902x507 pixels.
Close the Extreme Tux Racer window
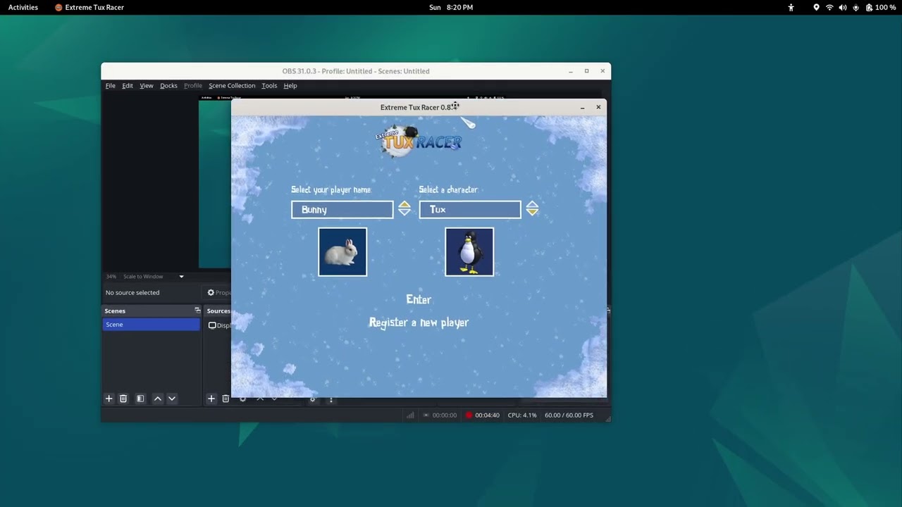598,108
